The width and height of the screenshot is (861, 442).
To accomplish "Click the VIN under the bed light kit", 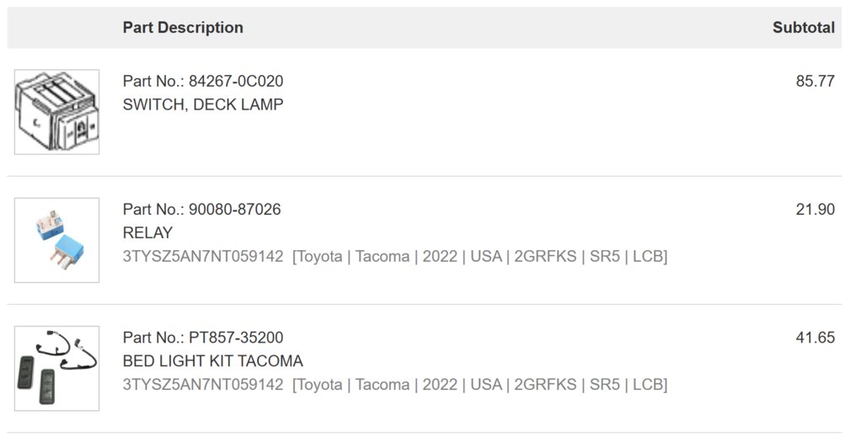I will tap(203, 385).
